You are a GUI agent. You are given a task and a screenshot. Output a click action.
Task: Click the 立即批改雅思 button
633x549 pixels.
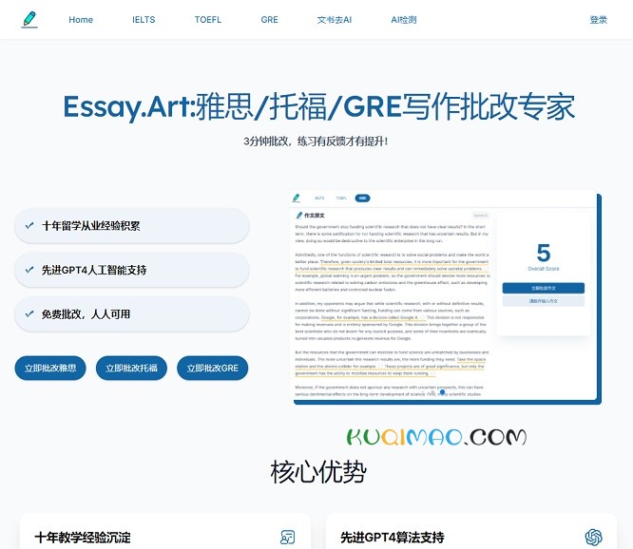[x=50, y=368]
